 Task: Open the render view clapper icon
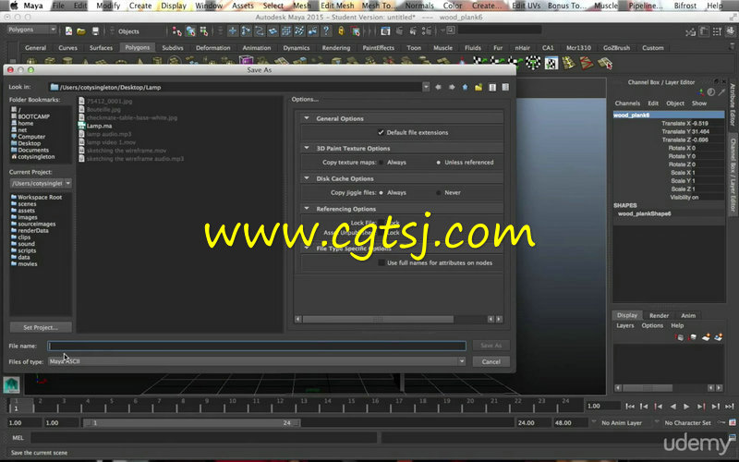(x=385, y=31)
